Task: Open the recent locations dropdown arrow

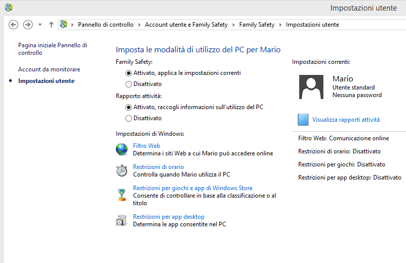Action: [x=40, y=25]
